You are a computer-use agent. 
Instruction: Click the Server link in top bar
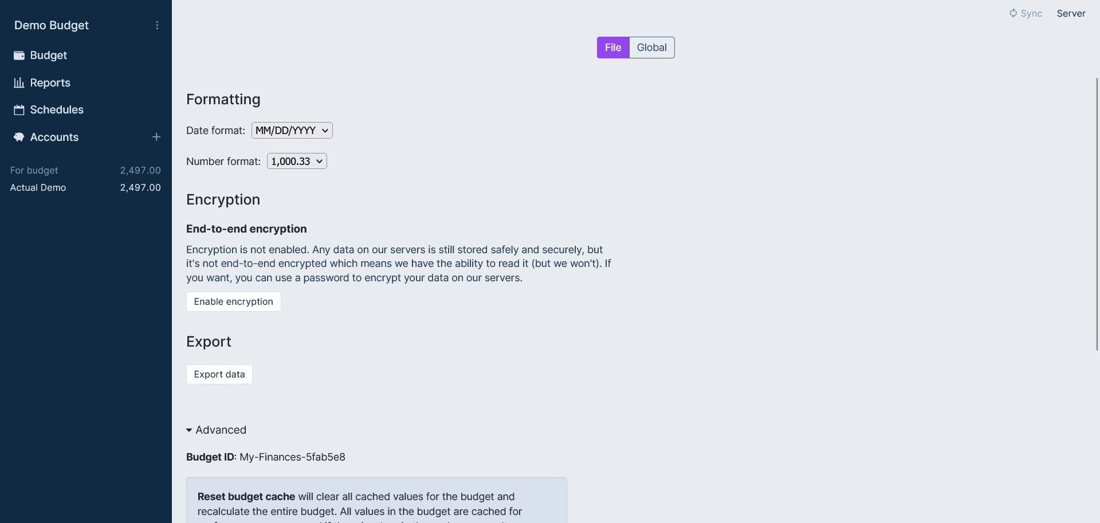[x=1071, y=13]
